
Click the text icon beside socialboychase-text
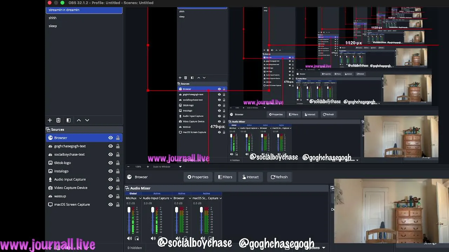pyautogui.click(x=50, y=154)
